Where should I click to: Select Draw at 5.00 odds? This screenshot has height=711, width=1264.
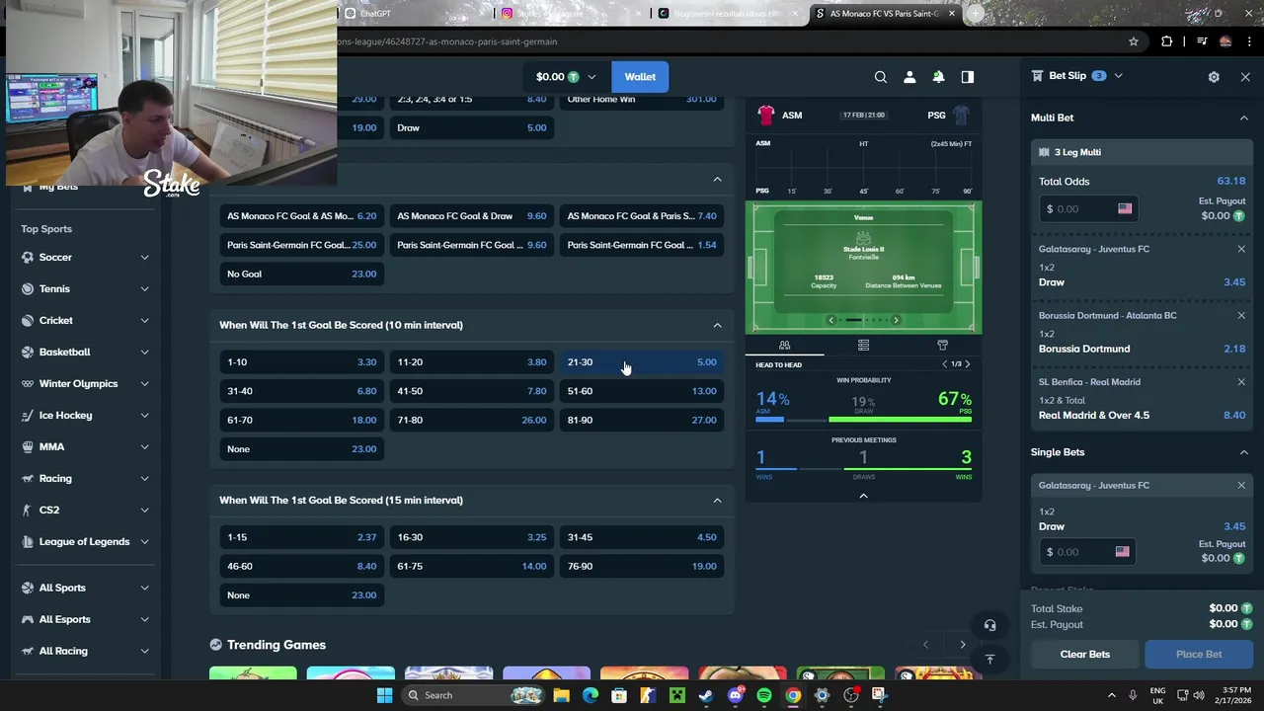[x=471, y=127]
